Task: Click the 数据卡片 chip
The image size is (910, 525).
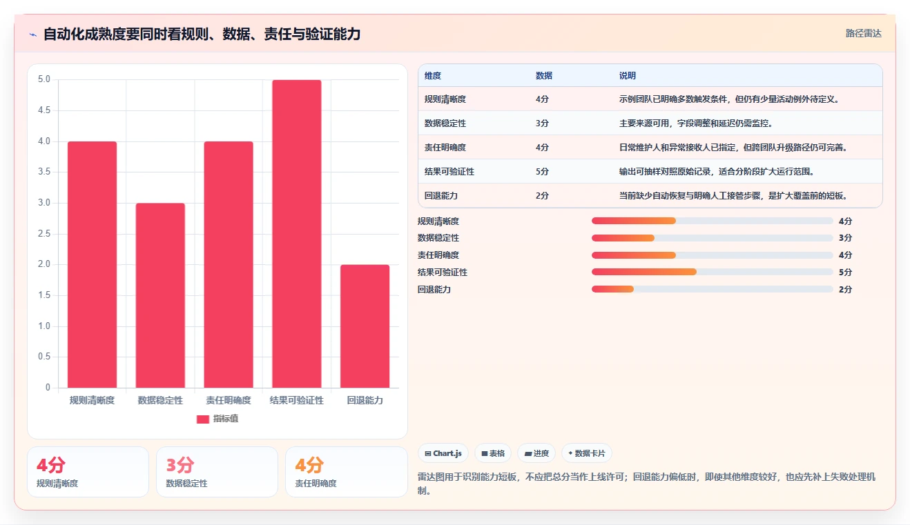Action: click(x=587, y=453)
